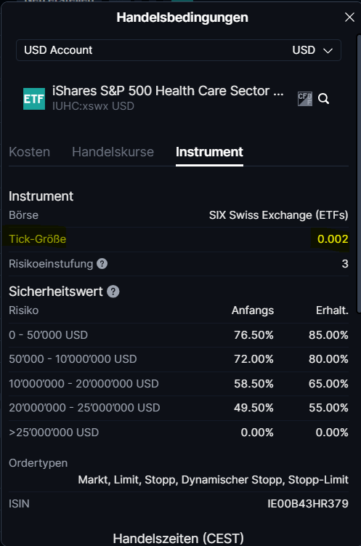Click the green ETF instrument badge
The height and width of the screenshot is (546, 361).
pyautogui.click(x=34, y=99)
